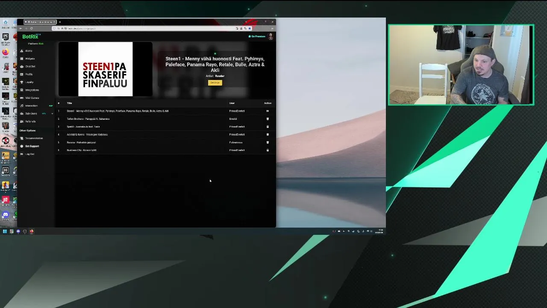Viewport: 547px width, 308px height.
Task: Go to the Chat Bot section
Action: (x=30, y=66)
